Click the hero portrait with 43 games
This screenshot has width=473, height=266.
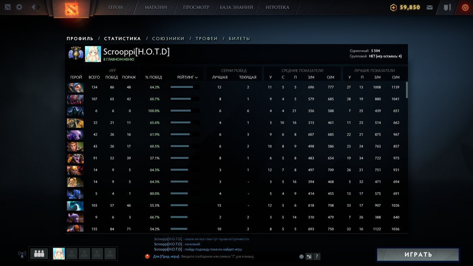[75, 147]
